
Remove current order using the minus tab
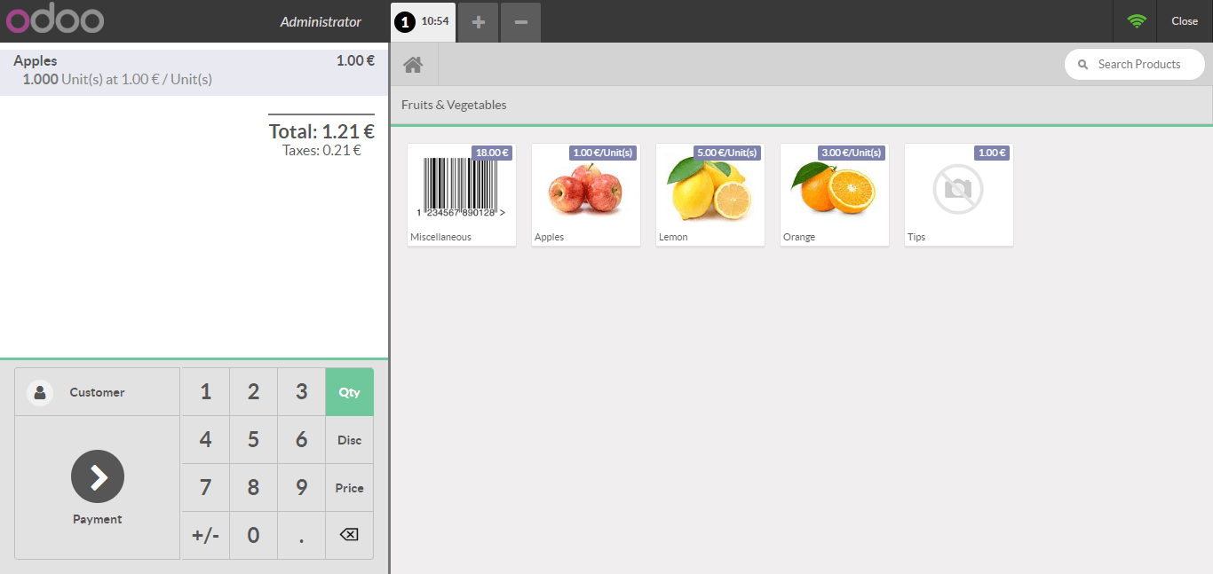coord(520,21)
